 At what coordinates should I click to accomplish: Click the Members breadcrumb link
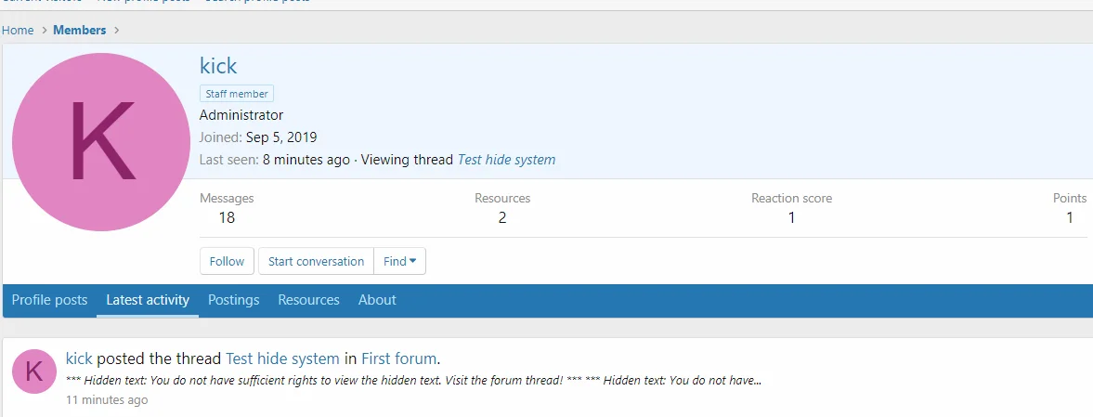(x=80, y=30)
